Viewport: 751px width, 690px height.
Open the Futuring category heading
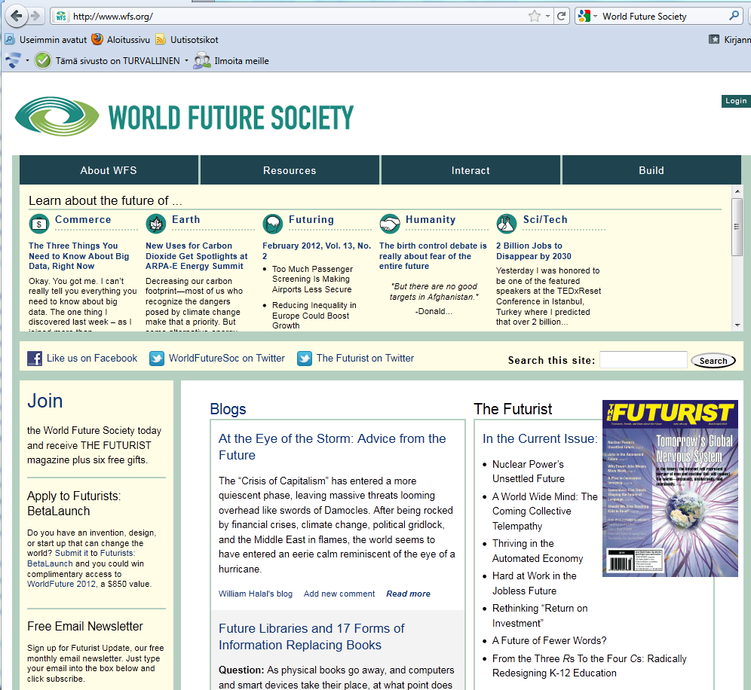coord(311,220)
